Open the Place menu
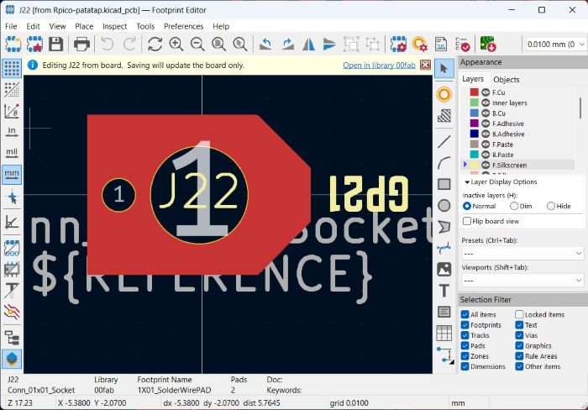The image size is (588, 410). tap(84, 26)
